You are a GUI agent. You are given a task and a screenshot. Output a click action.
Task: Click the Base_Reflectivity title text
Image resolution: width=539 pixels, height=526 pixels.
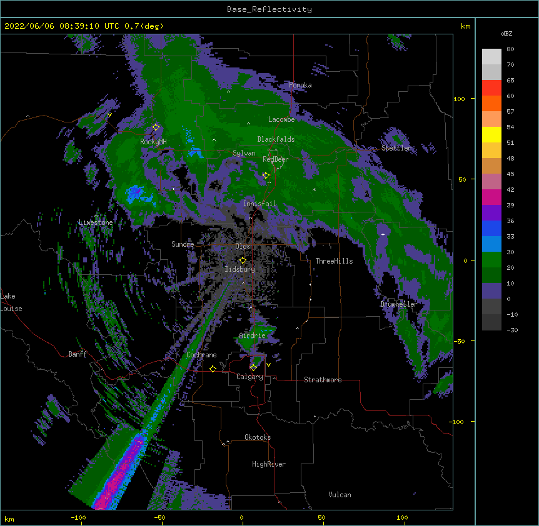tap(269, 9)
